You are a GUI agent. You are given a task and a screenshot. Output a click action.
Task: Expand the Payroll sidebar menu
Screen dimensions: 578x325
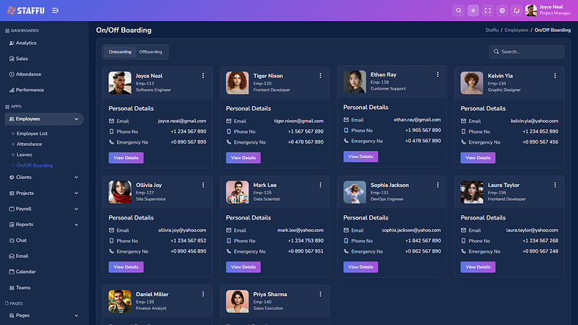pyautogui.click(x=44, y=209)
